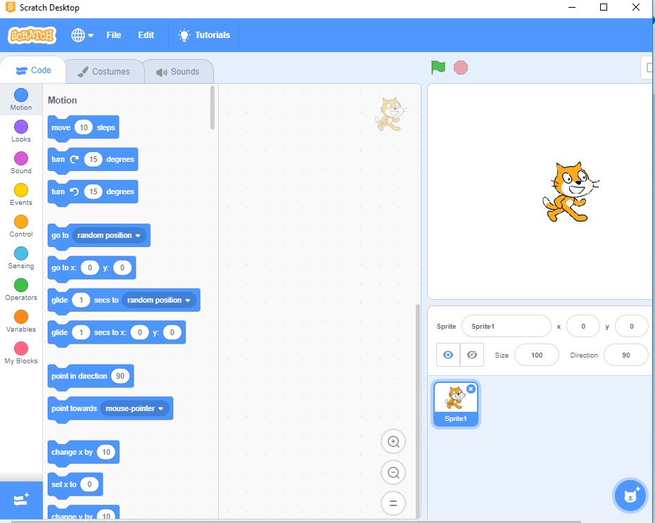Open the language globe menu
Image resolution: width=655 pixels, height=523 pixels.
click(x=82, y=35)
